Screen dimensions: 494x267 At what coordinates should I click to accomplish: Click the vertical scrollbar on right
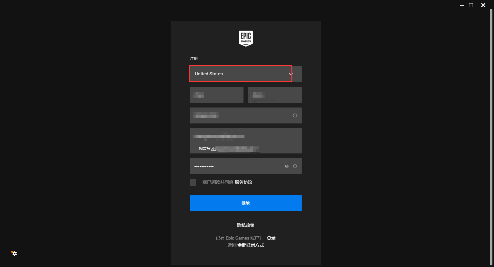tap(491, 137)
